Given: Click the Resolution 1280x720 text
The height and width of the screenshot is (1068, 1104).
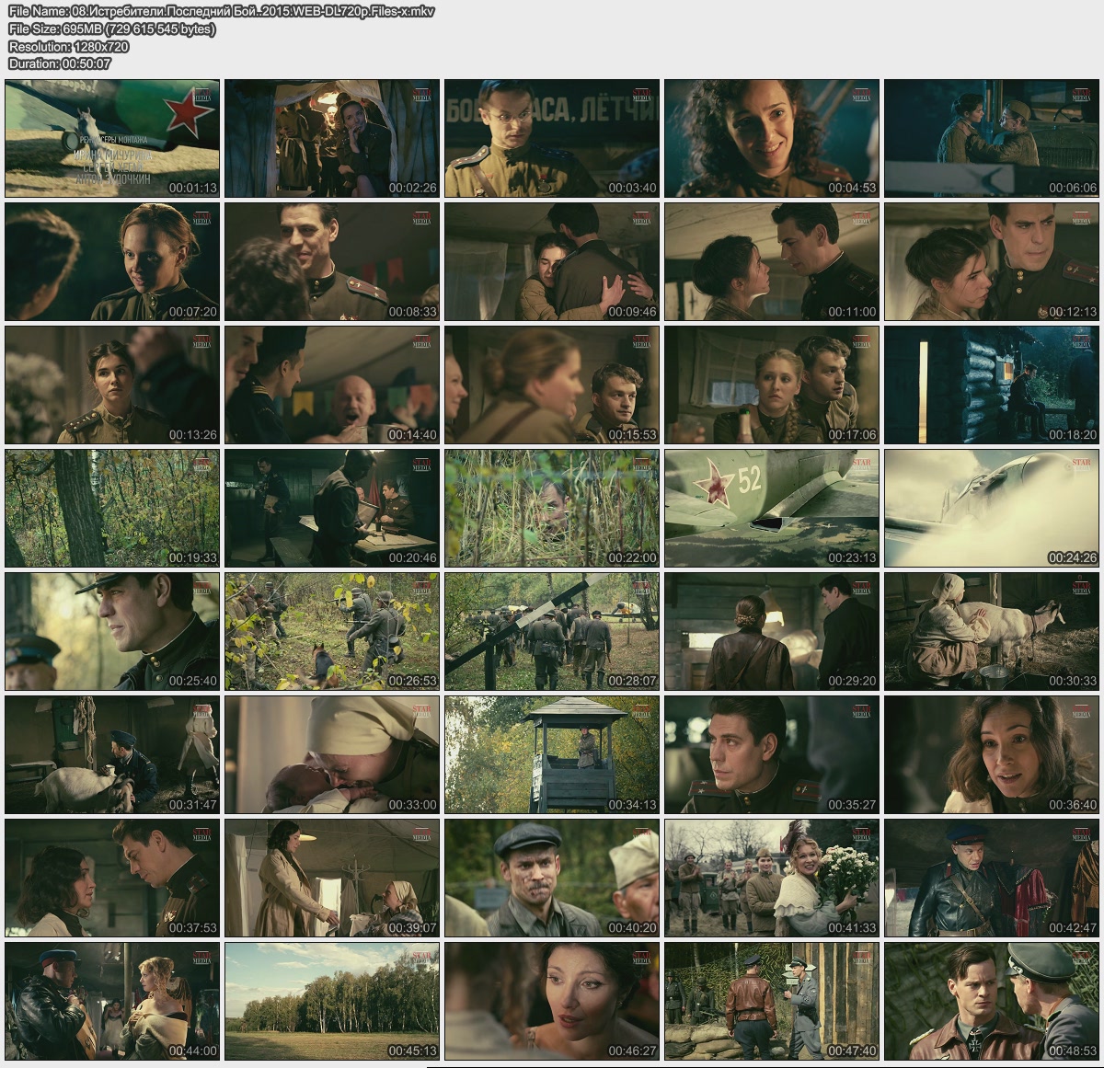Looking at the screenshot, I should pos(68,46).
